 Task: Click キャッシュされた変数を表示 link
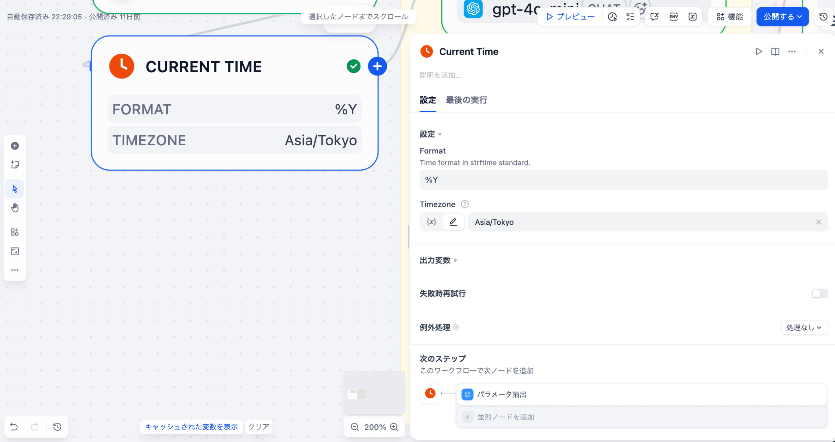191,427
